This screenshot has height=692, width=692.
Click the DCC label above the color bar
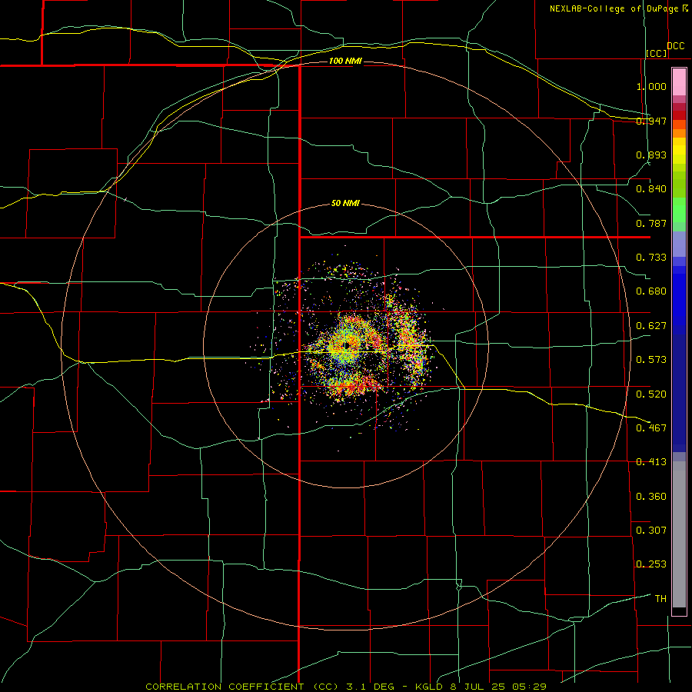click(x=676, y=46)
